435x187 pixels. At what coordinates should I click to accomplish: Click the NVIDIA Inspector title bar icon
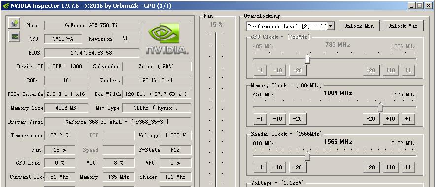pyautogui.click(x=6, y=5)
